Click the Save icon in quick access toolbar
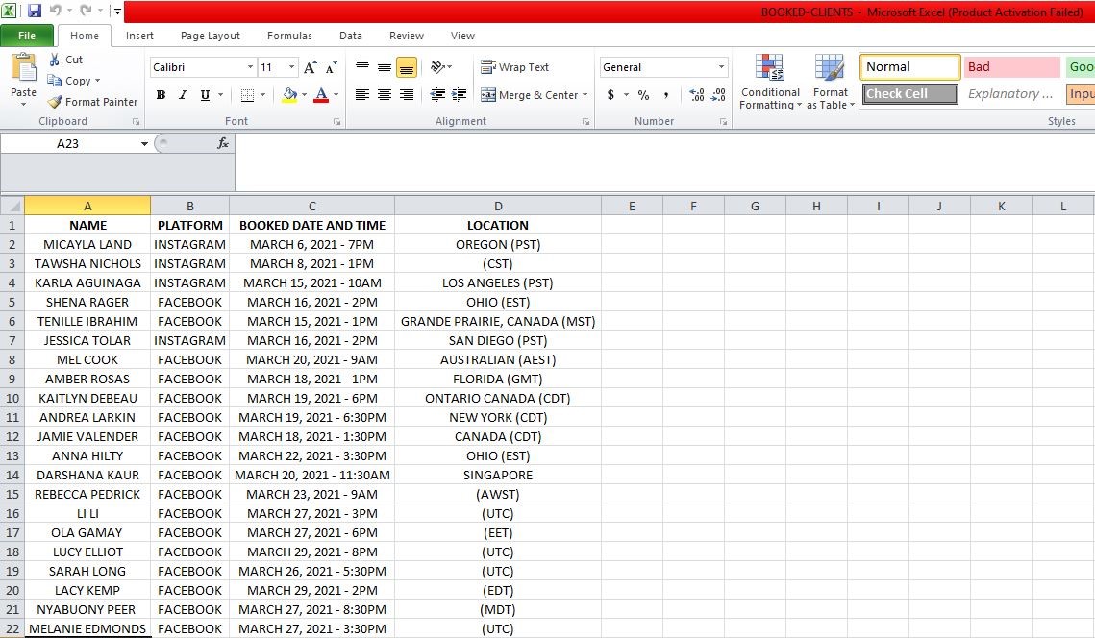1095x638 pixels. [34, 11]
